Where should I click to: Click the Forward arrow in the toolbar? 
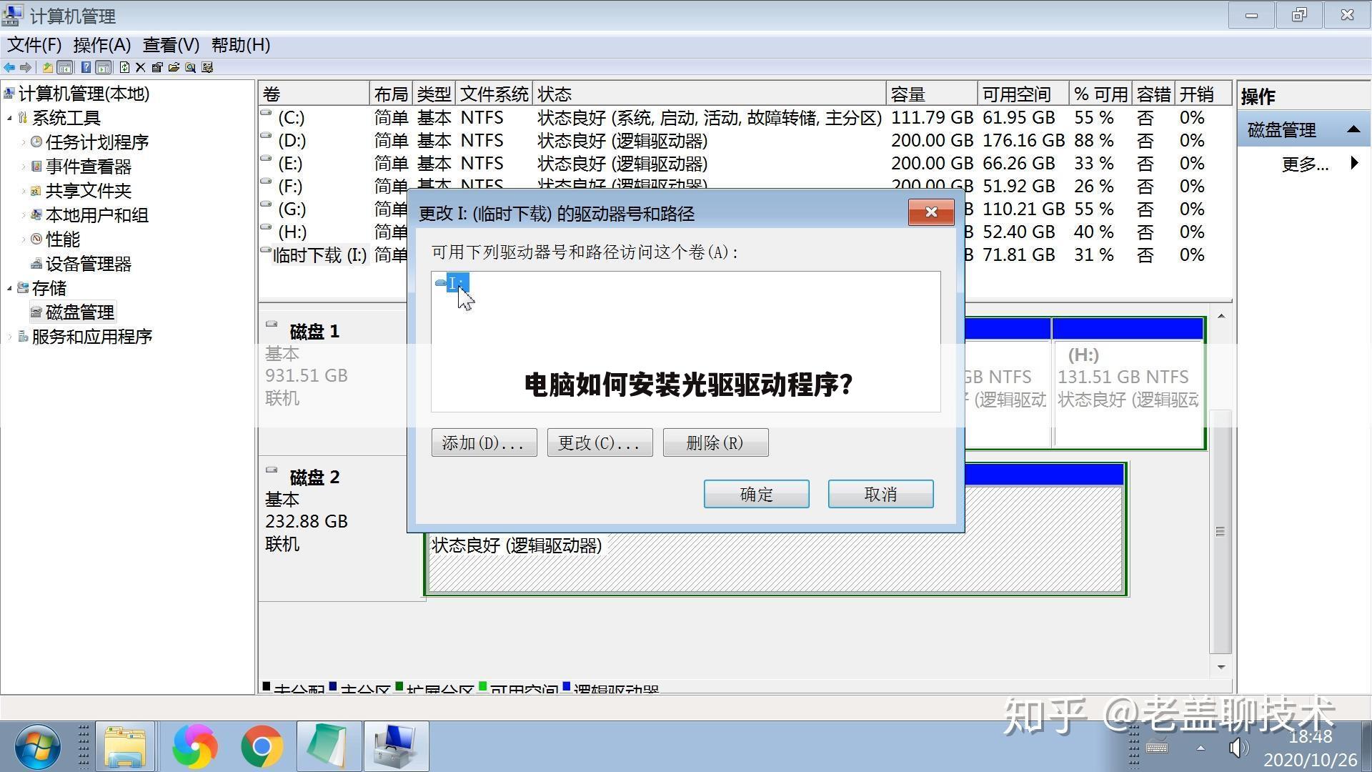click(x=26, y=67)
